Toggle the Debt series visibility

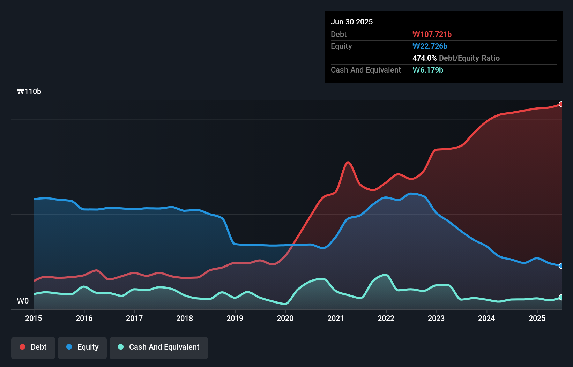coord(33,347)
